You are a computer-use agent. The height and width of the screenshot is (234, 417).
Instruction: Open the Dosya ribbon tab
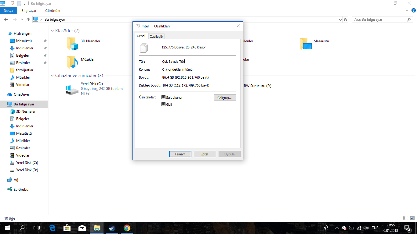coord(9,11)
